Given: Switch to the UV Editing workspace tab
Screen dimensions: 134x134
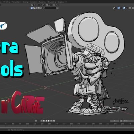Looking at the screenshot, I should coord(7,2).
